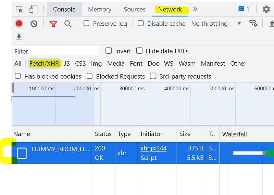Viewport: 274px width, 195px height.
Task: Clear the network log
Action: coord(34,24)
